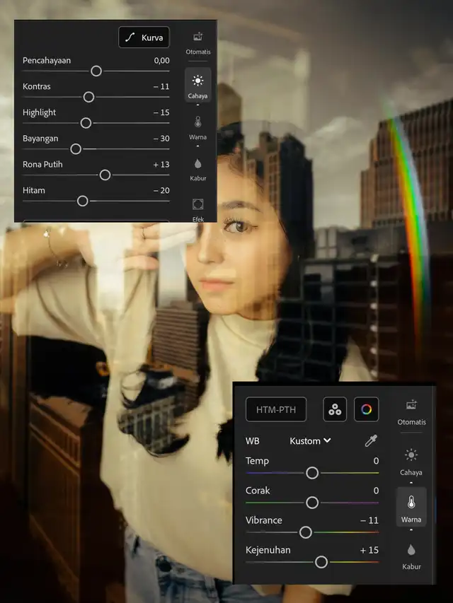Viewport: 453px width, 603px height.
Task: Open the color mixer three-circles icon
Action: [x=335, y=409]
